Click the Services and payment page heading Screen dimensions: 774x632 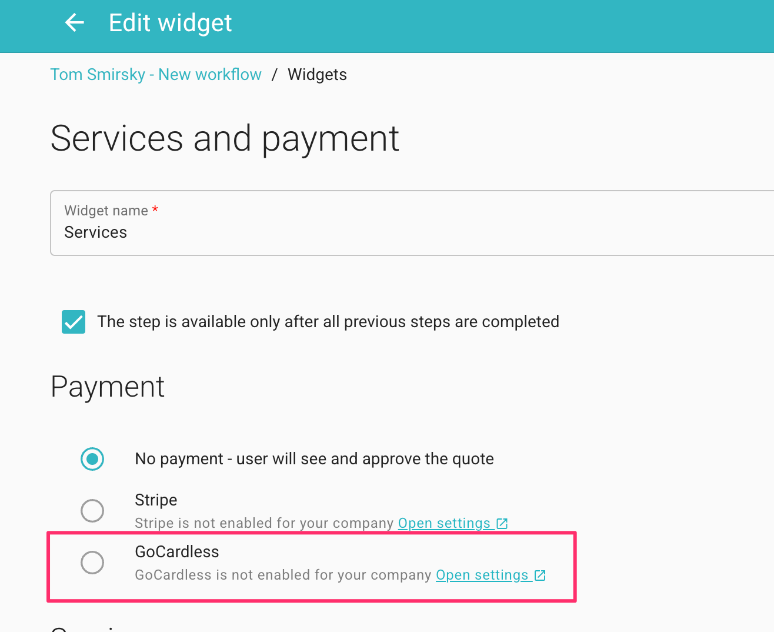225,139
